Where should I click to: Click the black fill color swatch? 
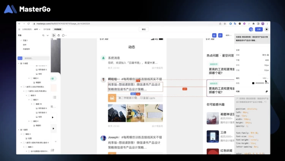coord(253,83)
